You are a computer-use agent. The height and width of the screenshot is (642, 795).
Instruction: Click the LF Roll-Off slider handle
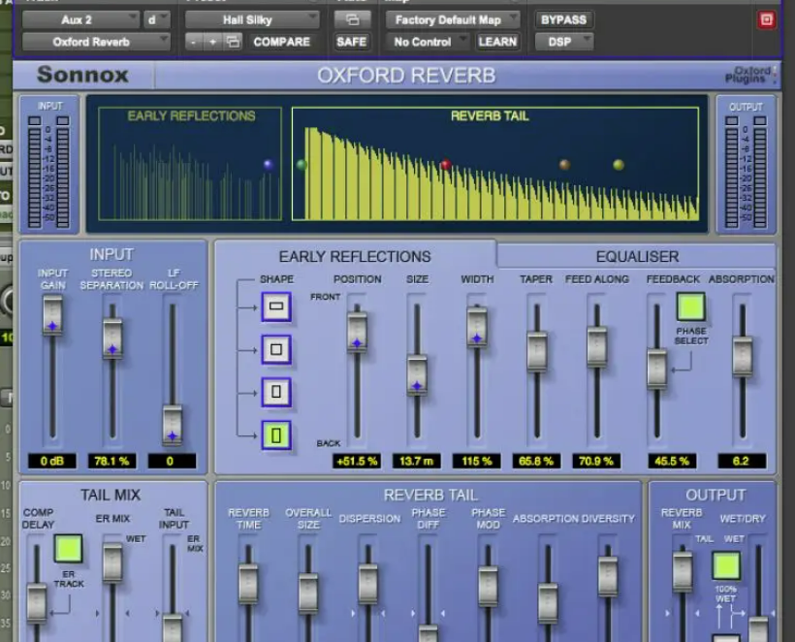pyautogui.click(x=173, y=425)
